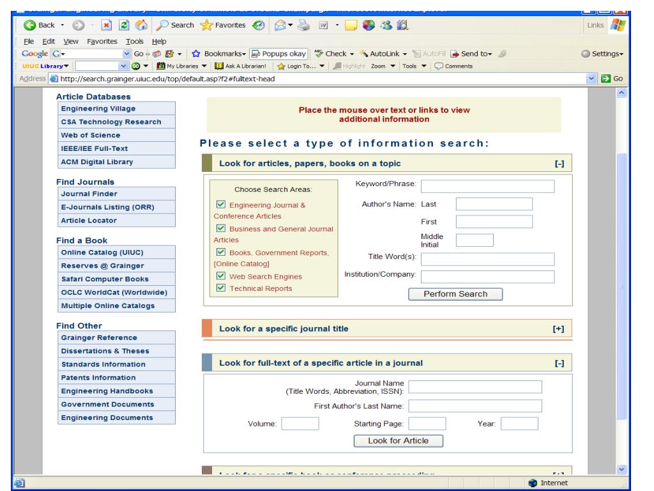
Task: Open Favorites star in toolbar
Action: point(206,25)
